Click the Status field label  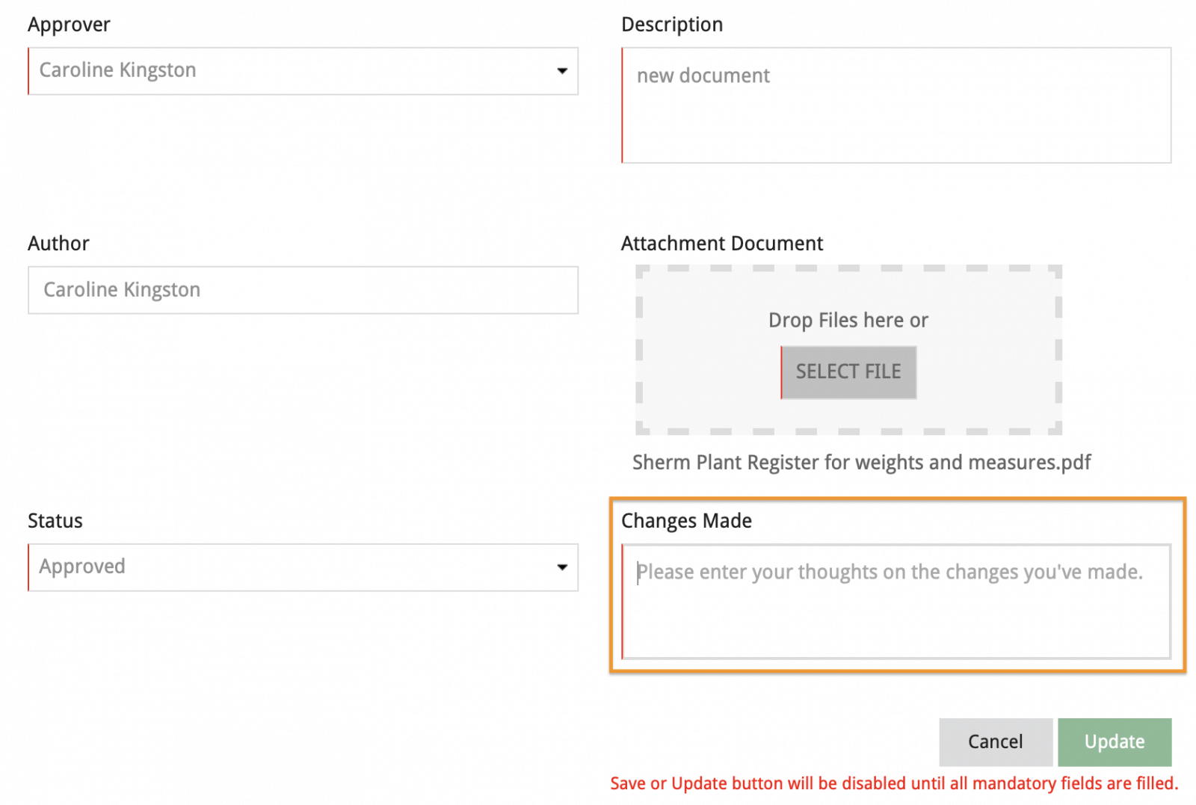coord(55,521)
